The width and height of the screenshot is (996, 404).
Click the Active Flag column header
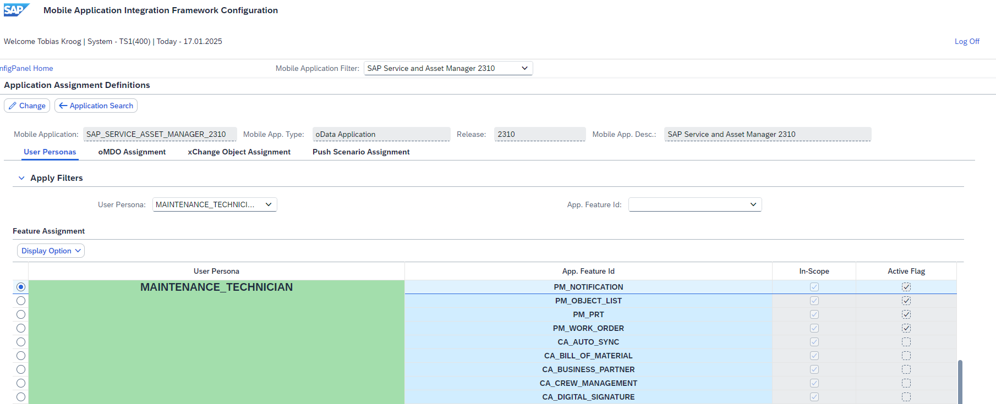(x=906, y=271)
